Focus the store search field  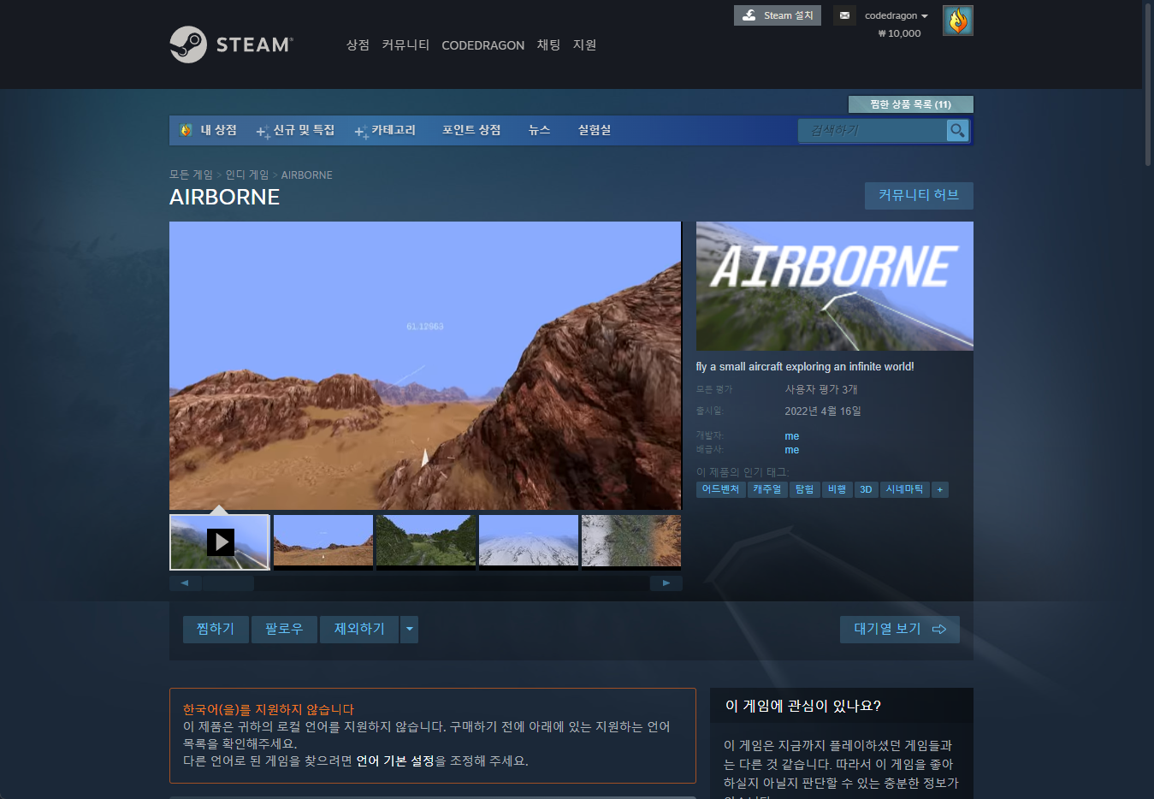coord(872,130)
